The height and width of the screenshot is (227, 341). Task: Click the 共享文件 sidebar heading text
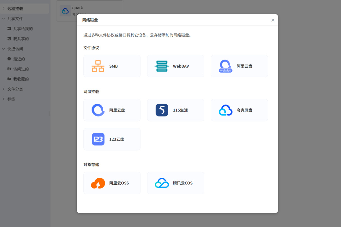click(15, 19)
